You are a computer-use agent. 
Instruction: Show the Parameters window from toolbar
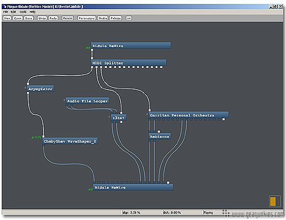pyautogui.click(x=86, y=18)
